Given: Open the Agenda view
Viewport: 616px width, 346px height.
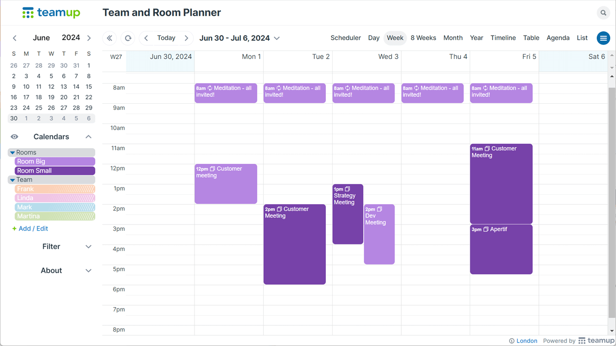Looking at the screenshot, I should point(558,37).
